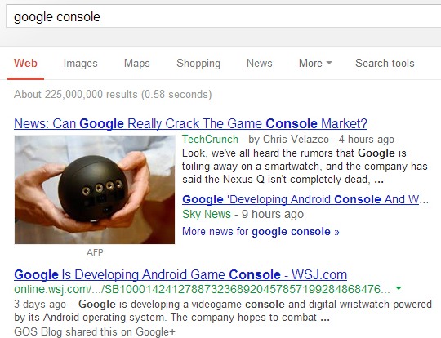Open the Maps tab
This screenshot has width=441, height=338.
tap(137, 63)
